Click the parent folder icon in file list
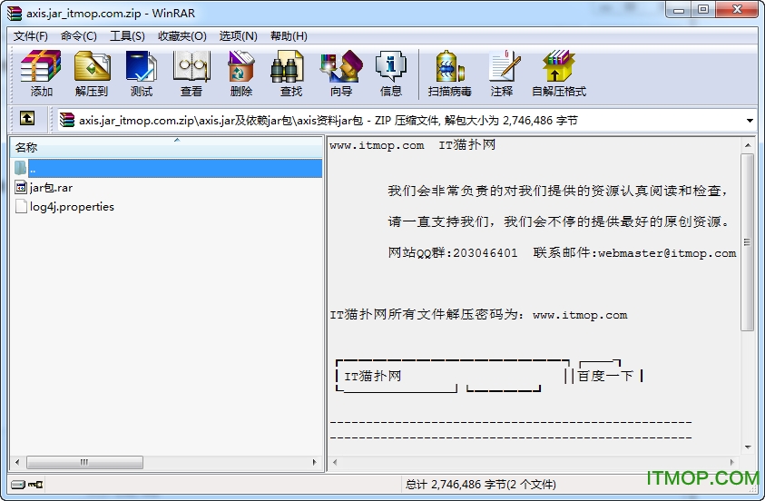Viewport: 765px width, 501px height. click(21, 168)
